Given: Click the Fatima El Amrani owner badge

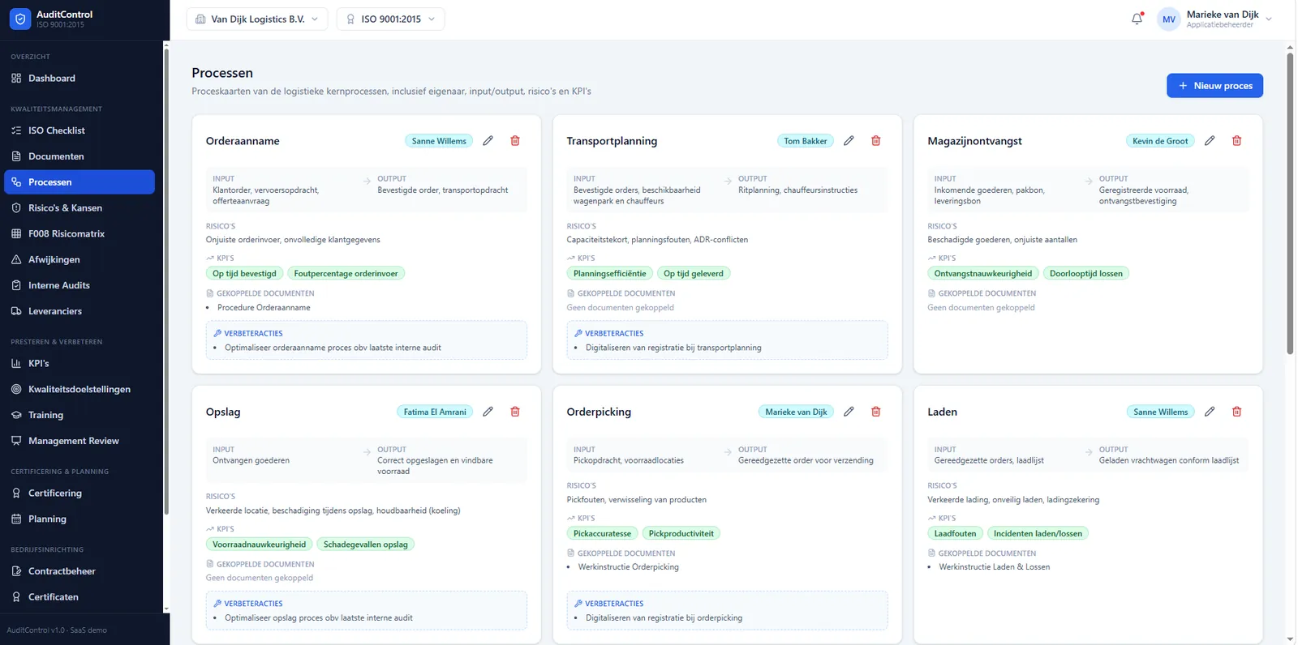Looking at the screenshot, I should pyautogui.click(x=435, y=412).
